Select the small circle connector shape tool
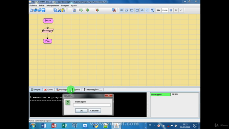This screenshot has height=129, width=229. [x=147, y=10]
